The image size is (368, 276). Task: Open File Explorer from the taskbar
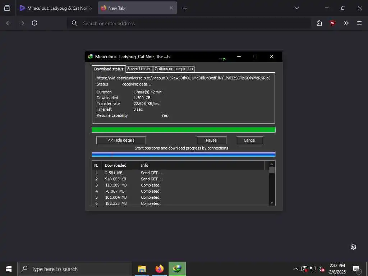[142, 269]
